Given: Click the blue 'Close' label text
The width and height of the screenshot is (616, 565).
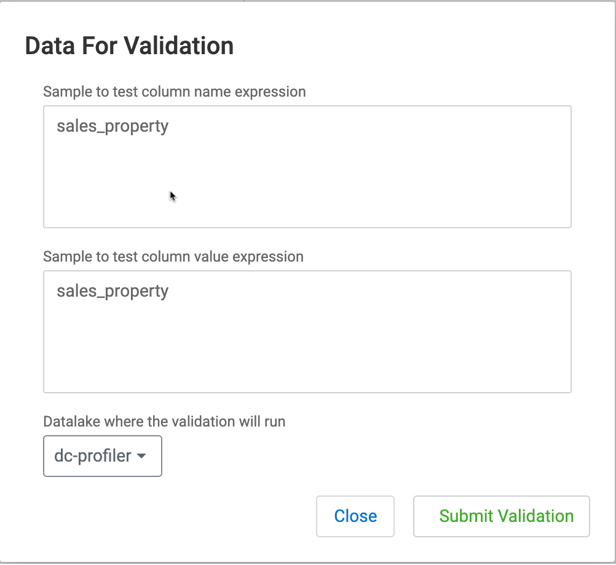Looking at the screenshot, I should (x=355, y=516).
